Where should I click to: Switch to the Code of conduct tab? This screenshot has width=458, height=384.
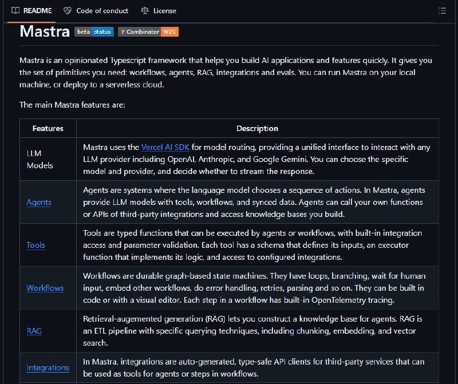[96, 11]
